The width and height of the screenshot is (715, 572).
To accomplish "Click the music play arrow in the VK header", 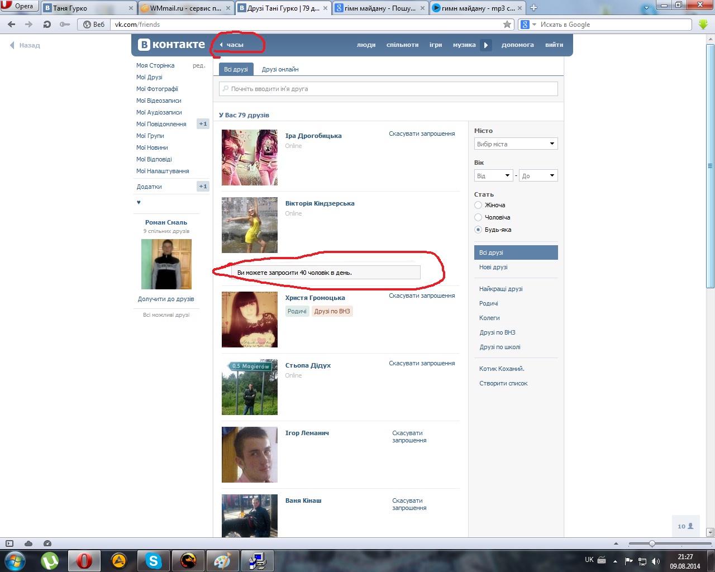I will tap(486, 45).
